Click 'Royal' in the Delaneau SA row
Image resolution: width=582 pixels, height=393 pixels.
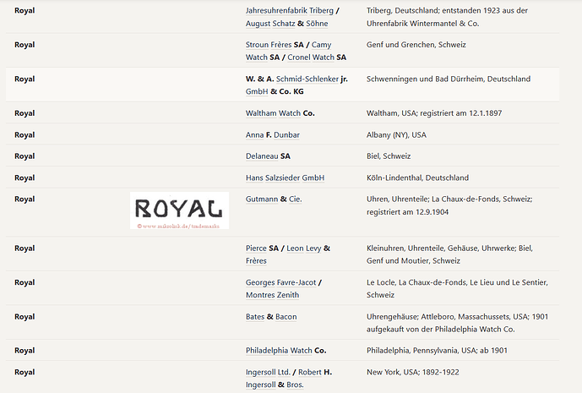click(x=24, y=156)
